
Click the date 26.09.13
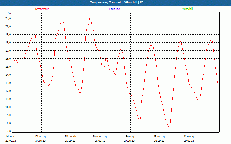point(100,141)
